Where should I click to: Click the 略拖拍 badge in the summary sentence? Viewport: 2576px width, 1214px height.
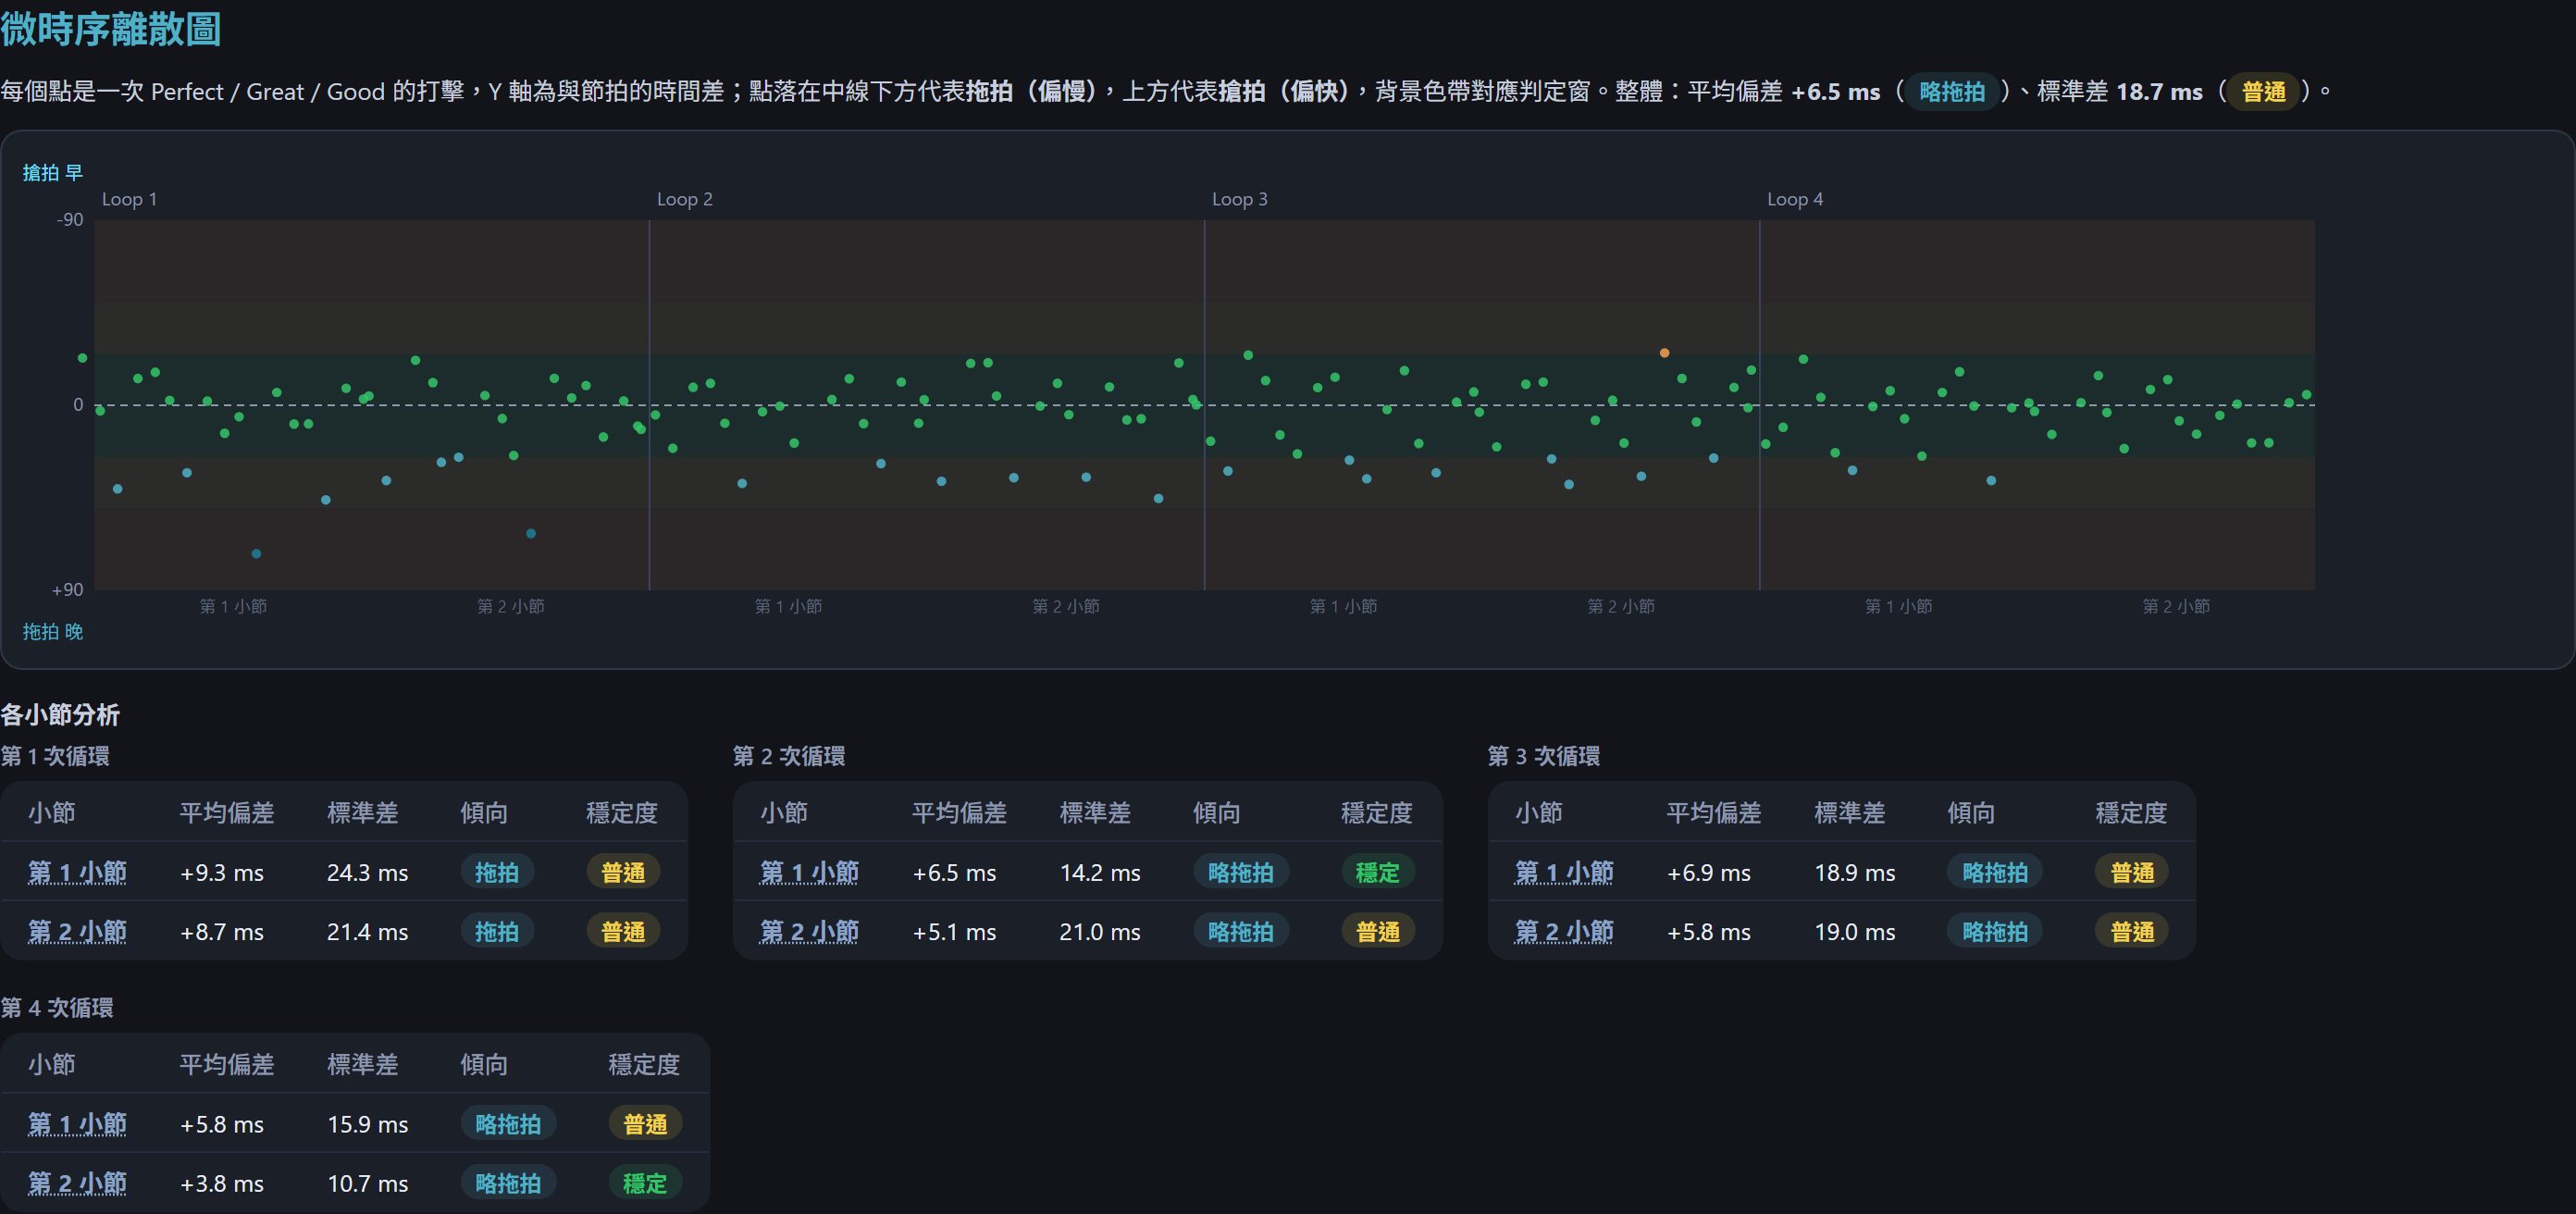point(1952,92)
